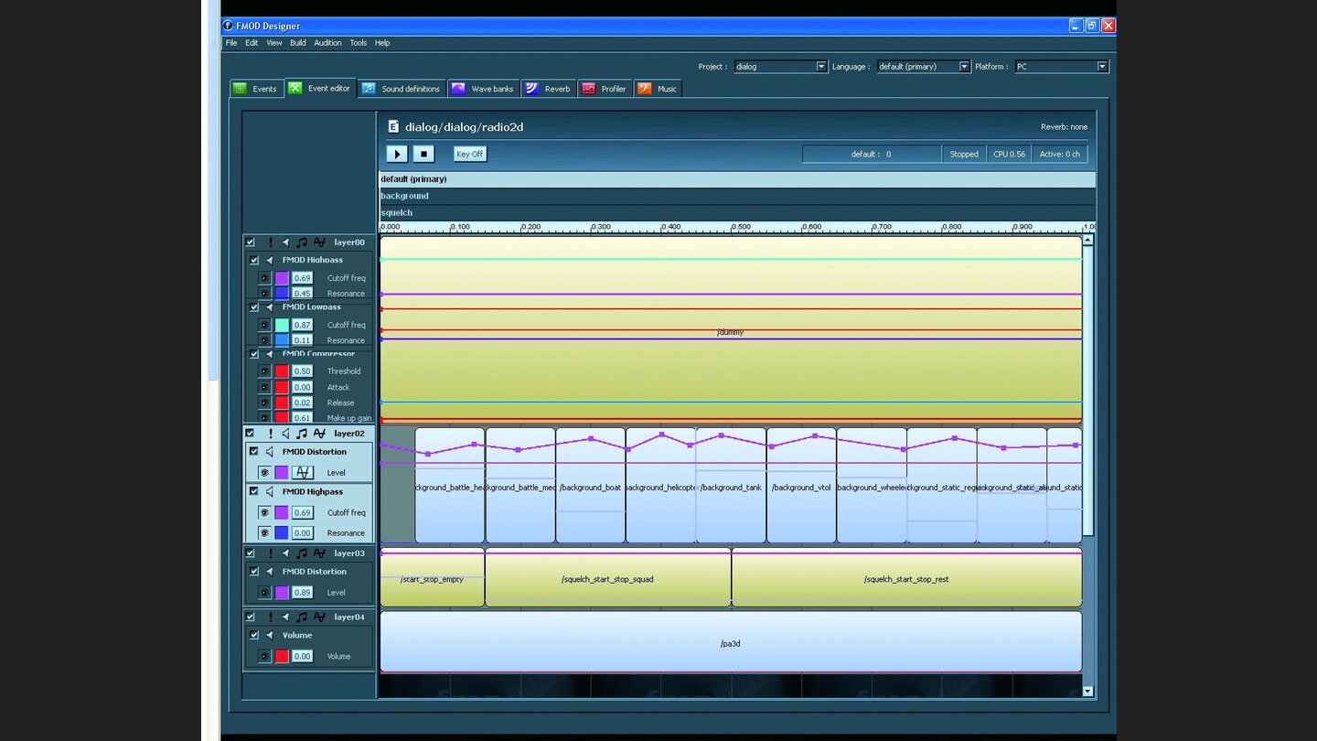Image resolution: width=1317 pixels, height=741 pixels.
Task: Expand the Language dropdown
Action: coord(923,67)
